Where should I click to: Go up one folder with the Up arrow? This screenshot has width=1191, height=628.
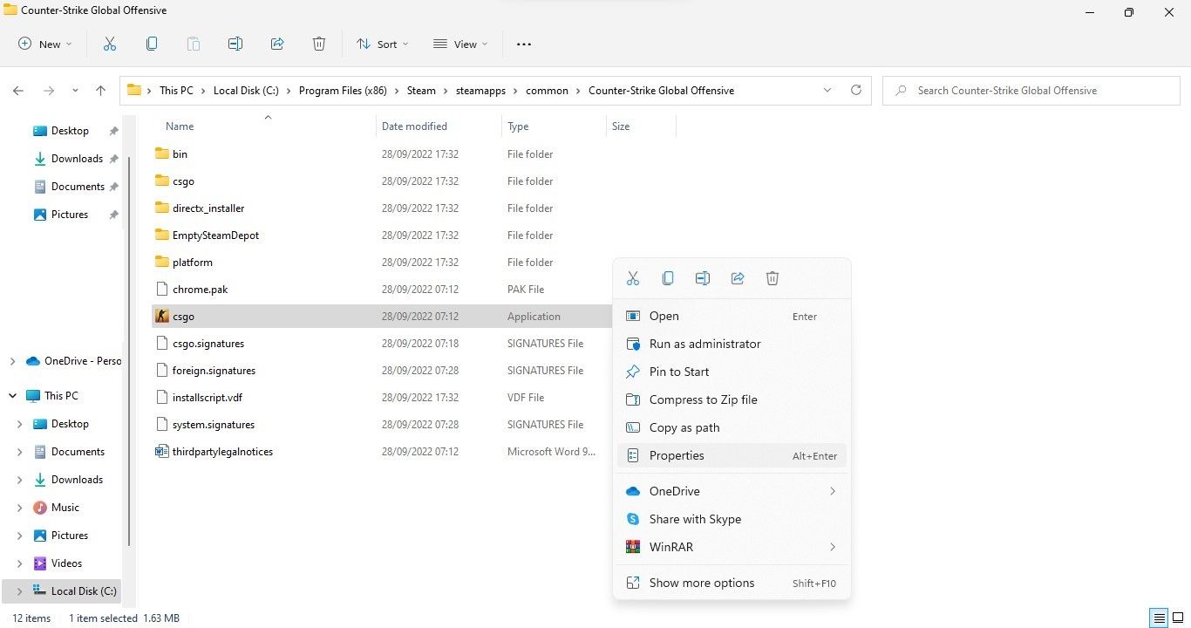(100, 91)
